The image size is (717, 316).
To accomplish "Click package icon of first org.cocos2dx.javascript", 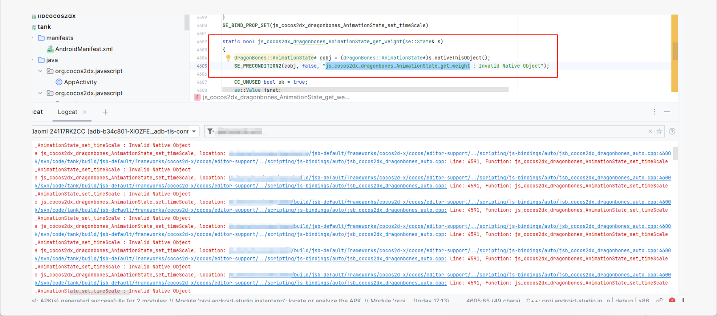I will (50, 71).
